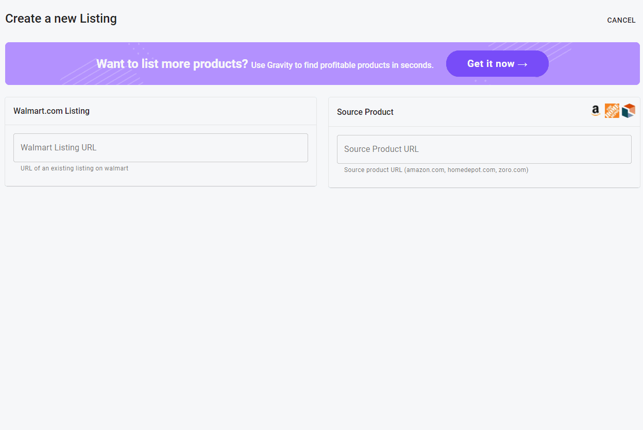Click the word Gravity in the banner

[280, 65]
